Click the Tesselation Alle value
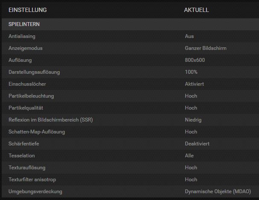 tap(189, 156)
